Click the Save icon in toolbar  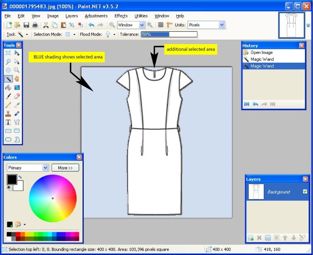tap(26, 25)
